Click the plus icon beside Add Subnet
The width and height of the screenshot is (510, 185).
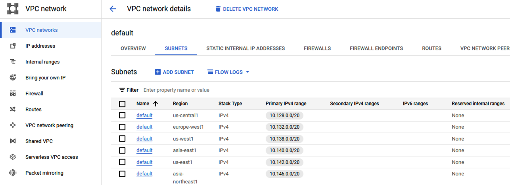point(158,72)
